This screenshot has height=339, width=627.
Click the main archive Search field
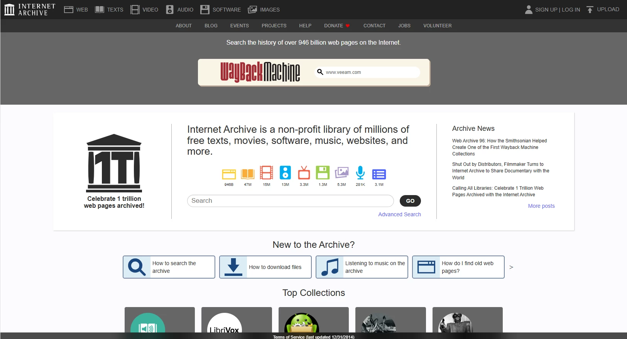coord(291,201)
